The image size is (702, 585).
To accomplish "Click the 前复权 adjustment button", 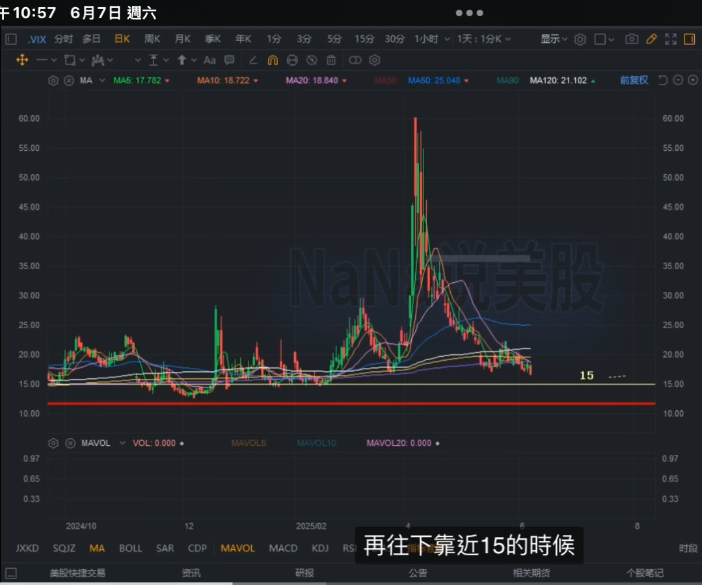I will coord(634,81).
